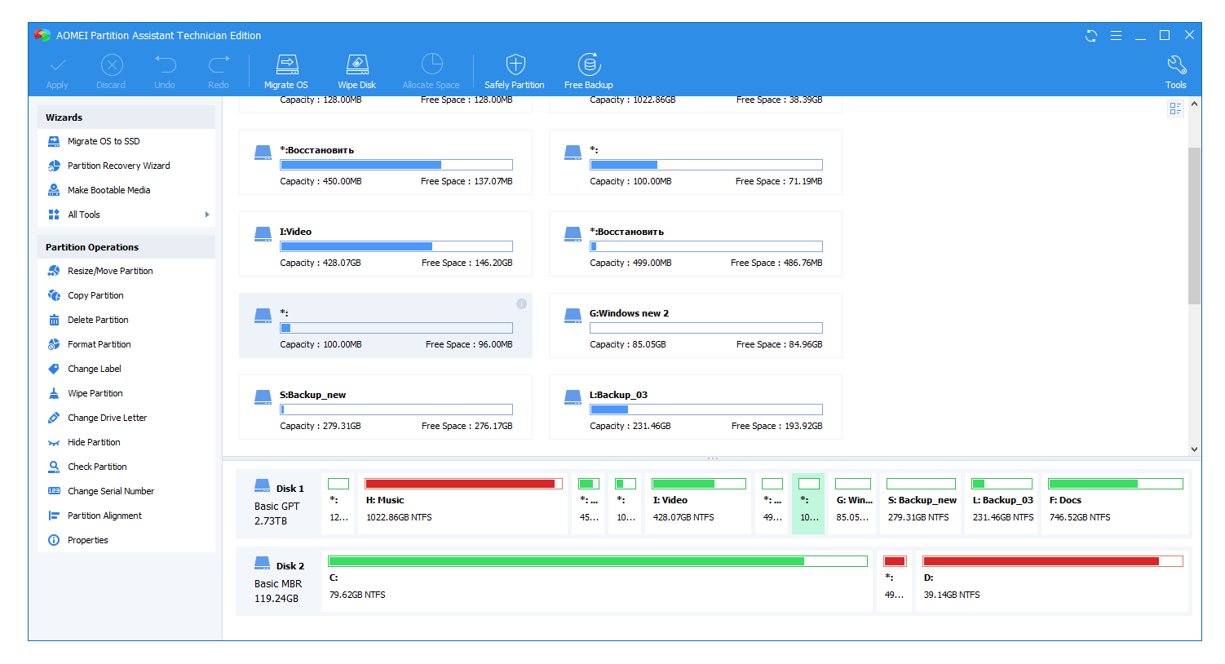
Task: Select the 499.00MB Восстановить partition card
Action: (695, 244)
